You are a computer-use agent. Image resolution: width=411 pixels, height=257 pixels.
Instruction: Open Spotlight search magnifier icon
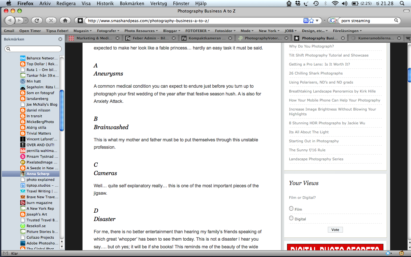point(402,4)
